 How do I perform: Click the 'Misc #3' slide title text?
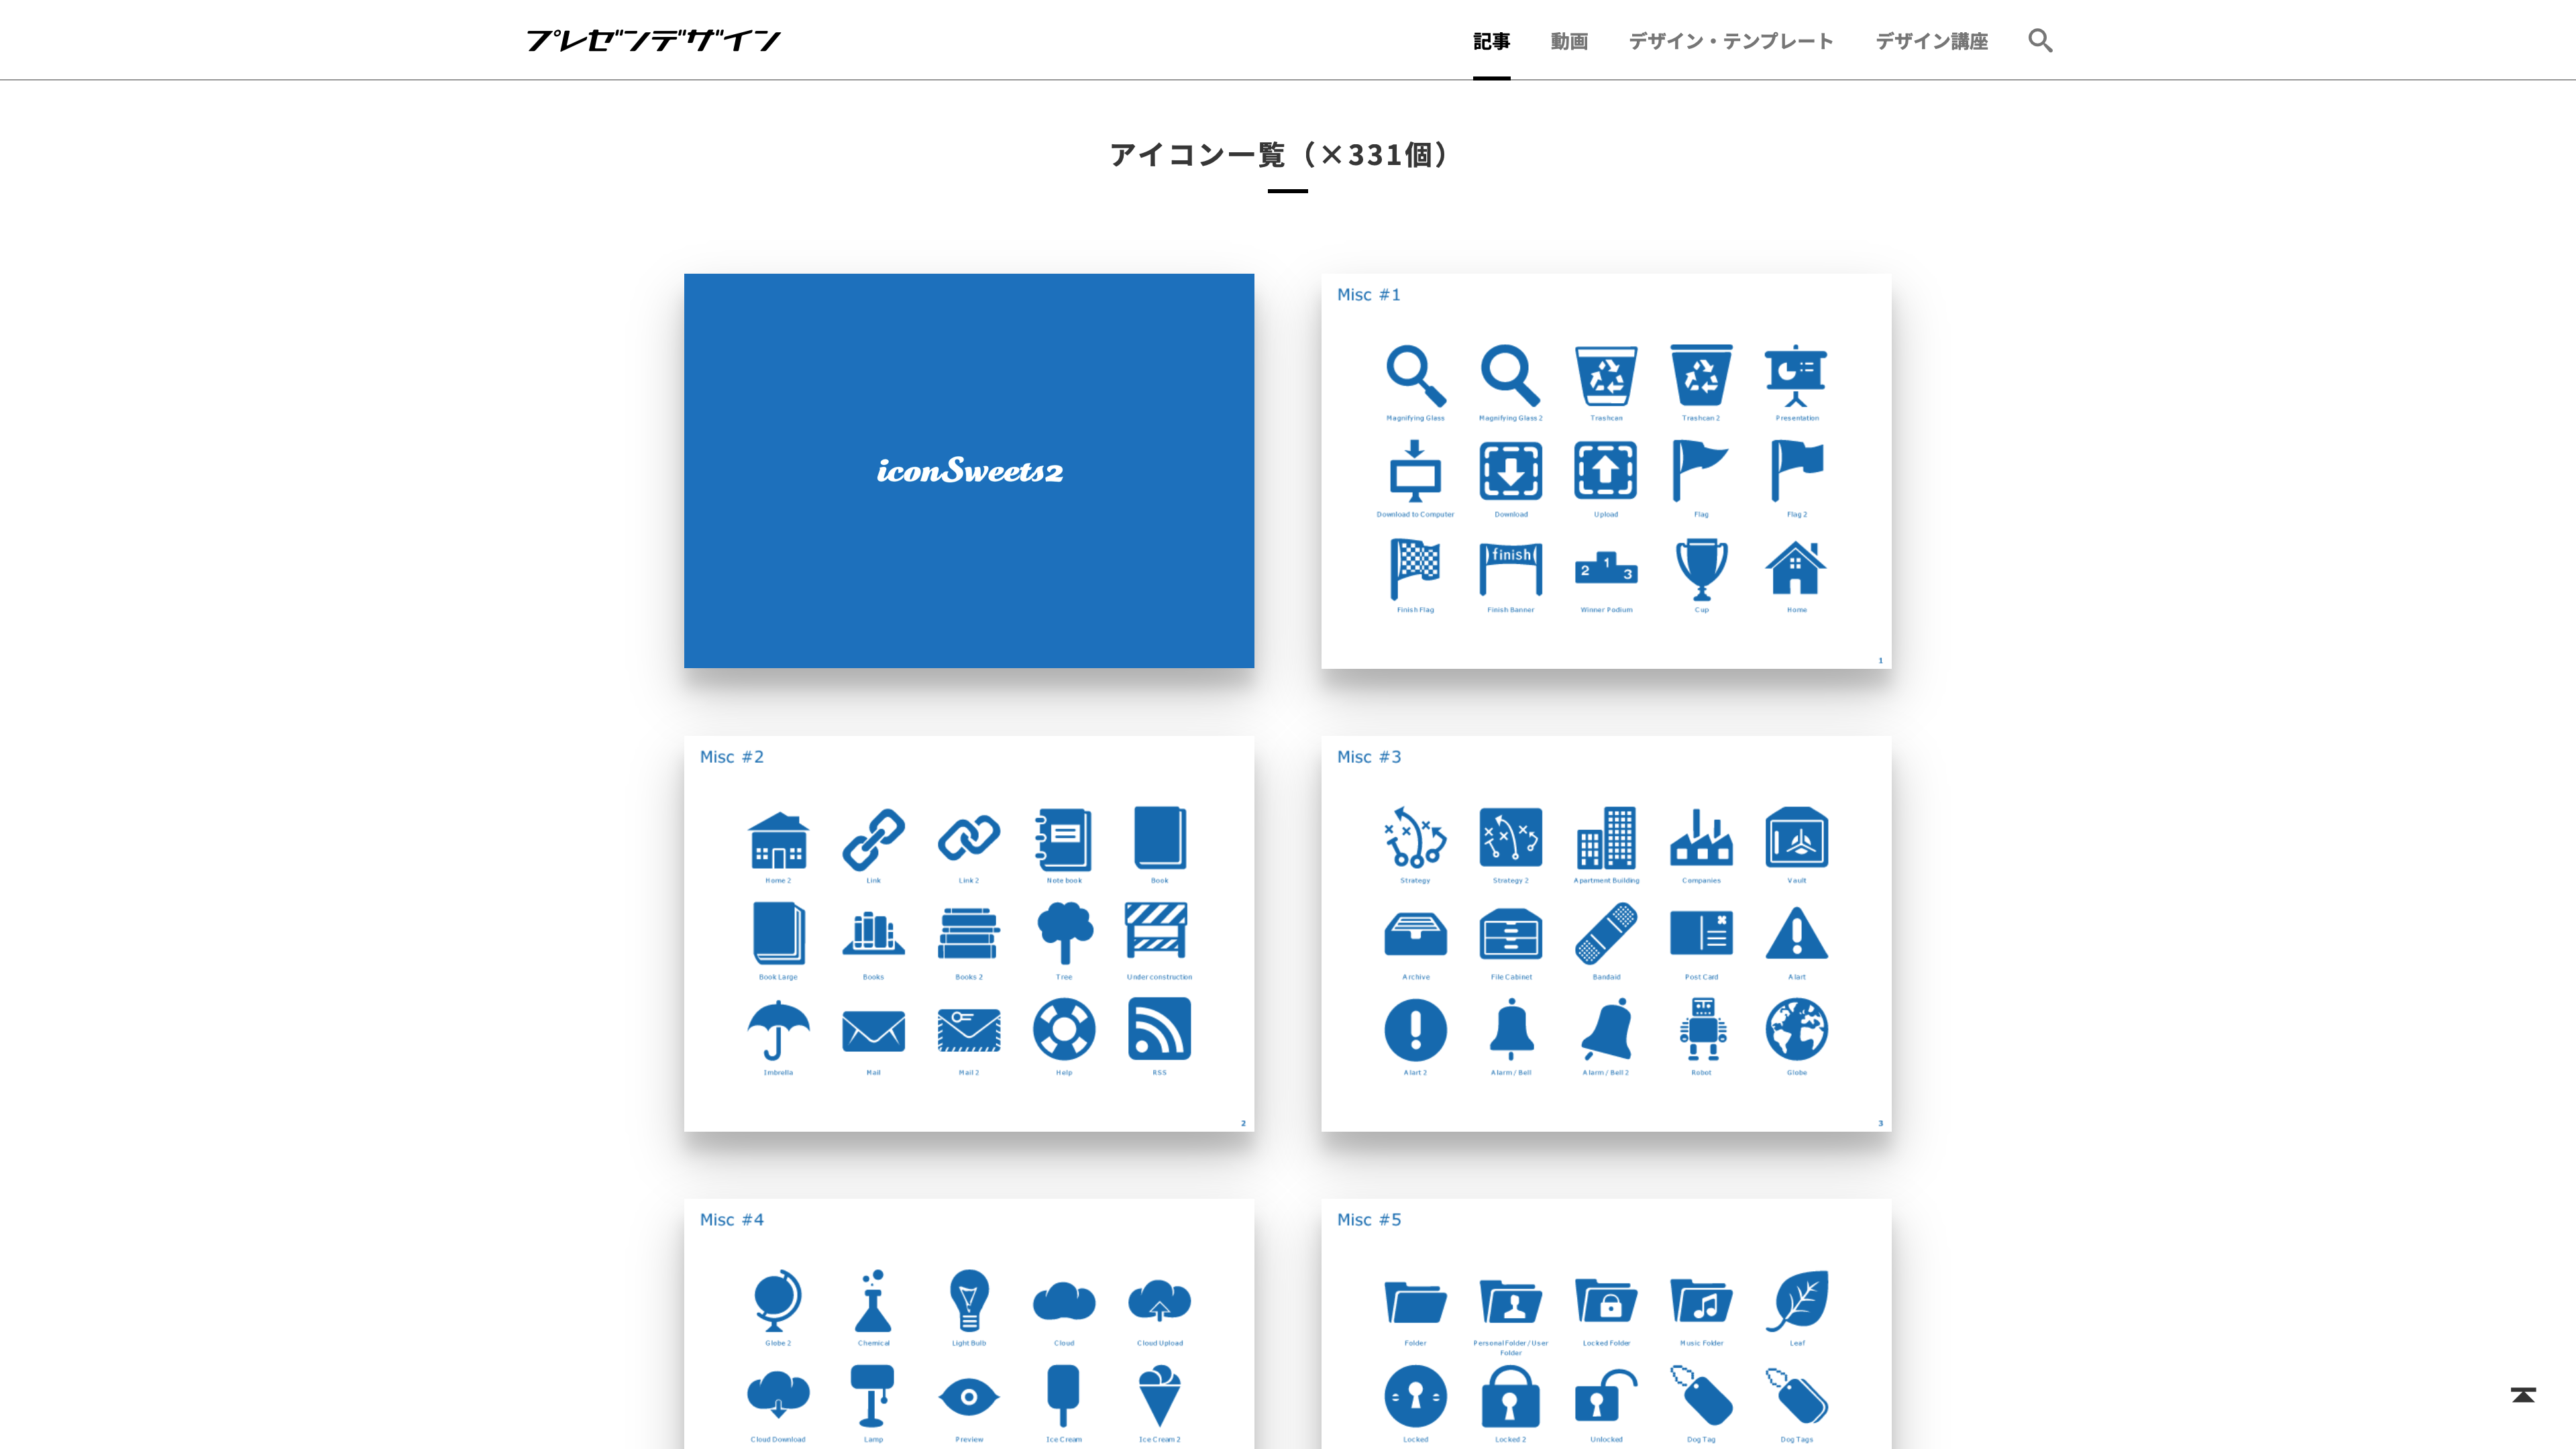tap(1368, 757)
